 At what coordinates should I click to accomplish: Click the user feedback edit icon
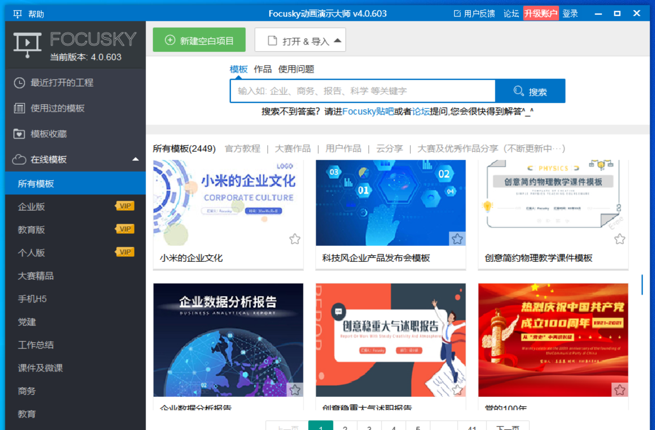pyautogui.click(x=457, y=14)
